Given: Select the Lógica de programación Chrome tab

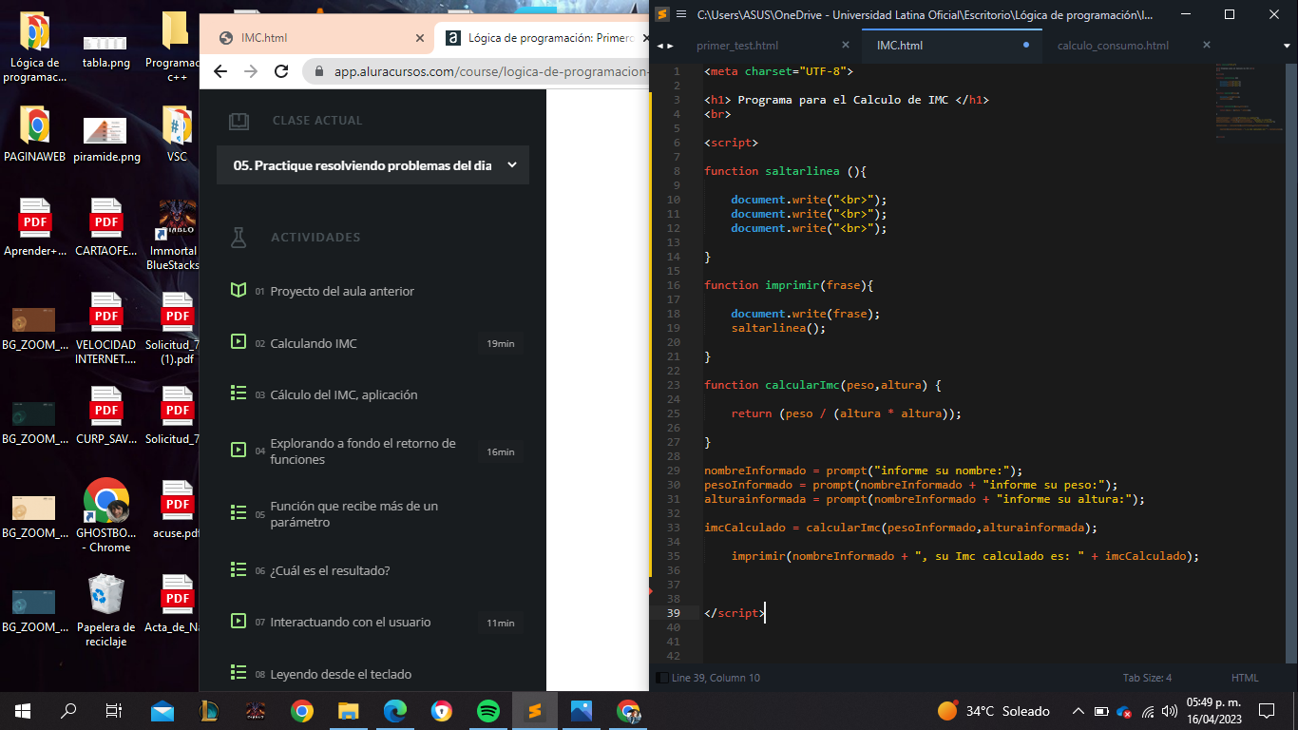Looking at the screenshot, I should 542,38.
